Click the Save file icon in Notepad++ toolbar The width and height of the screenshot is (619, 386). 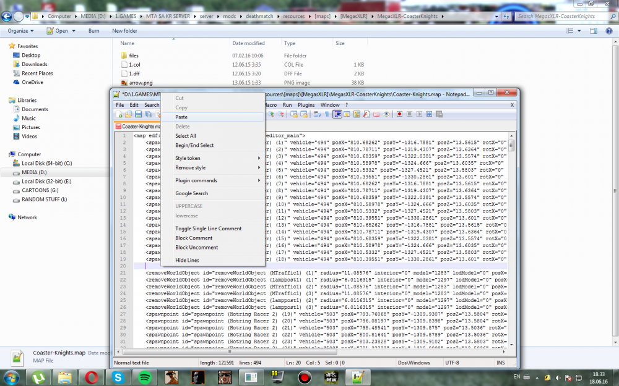[139, 114]
